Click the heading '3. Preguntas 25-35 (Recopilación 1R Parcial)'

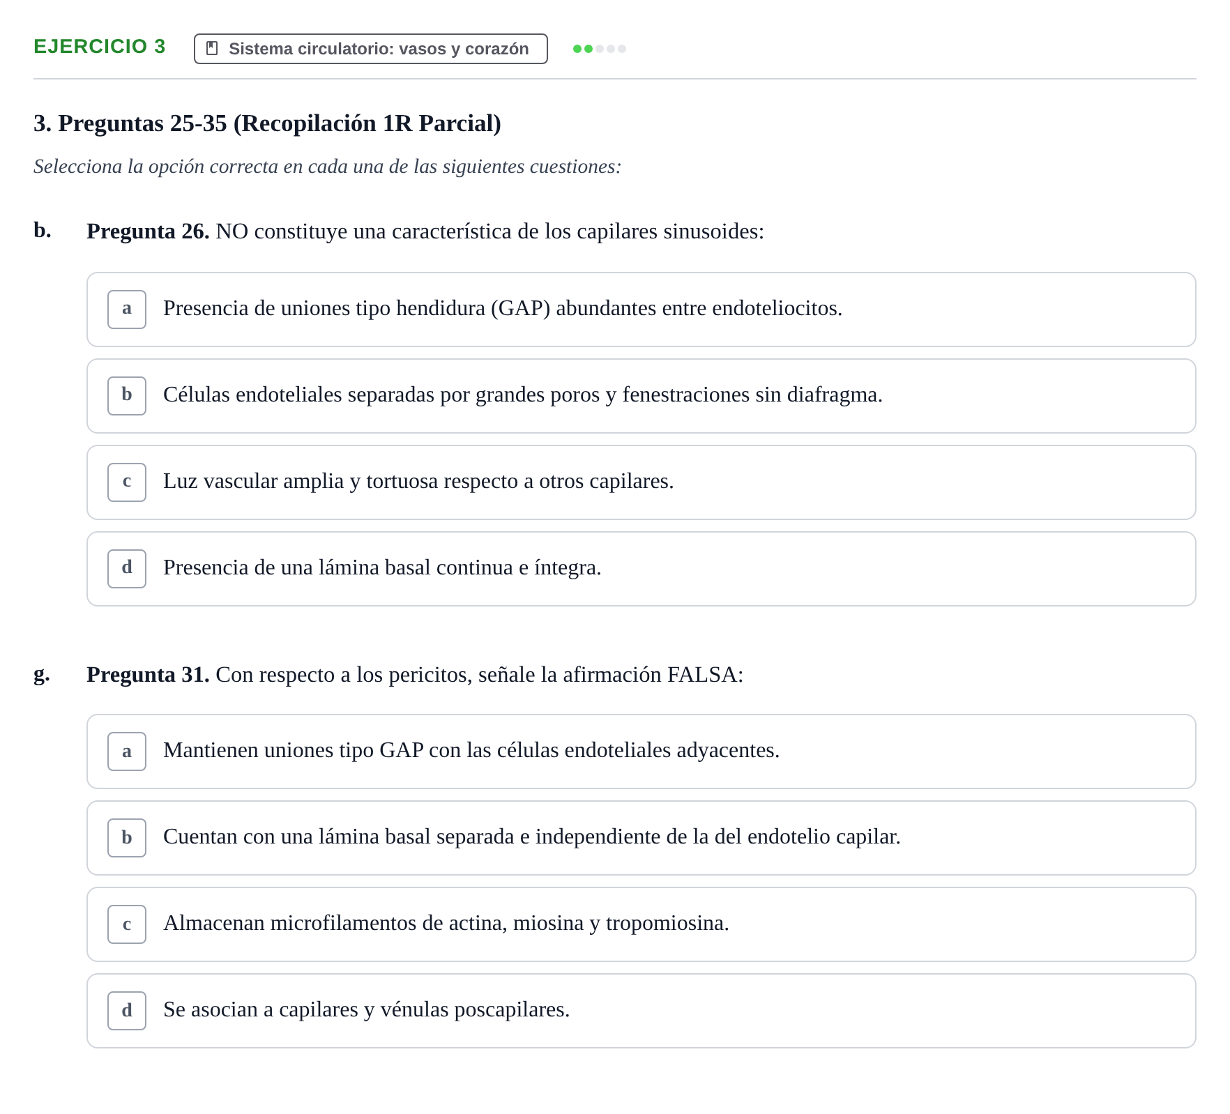click(x=267, y=123)
